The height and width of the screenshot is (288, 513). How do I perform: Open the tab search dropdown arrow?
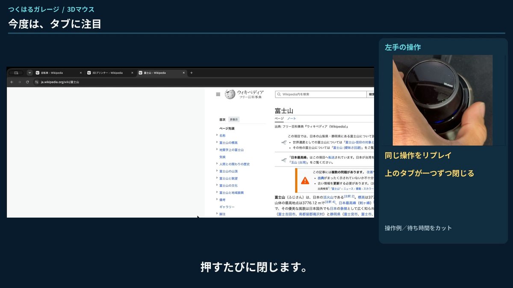pos(29,73)
